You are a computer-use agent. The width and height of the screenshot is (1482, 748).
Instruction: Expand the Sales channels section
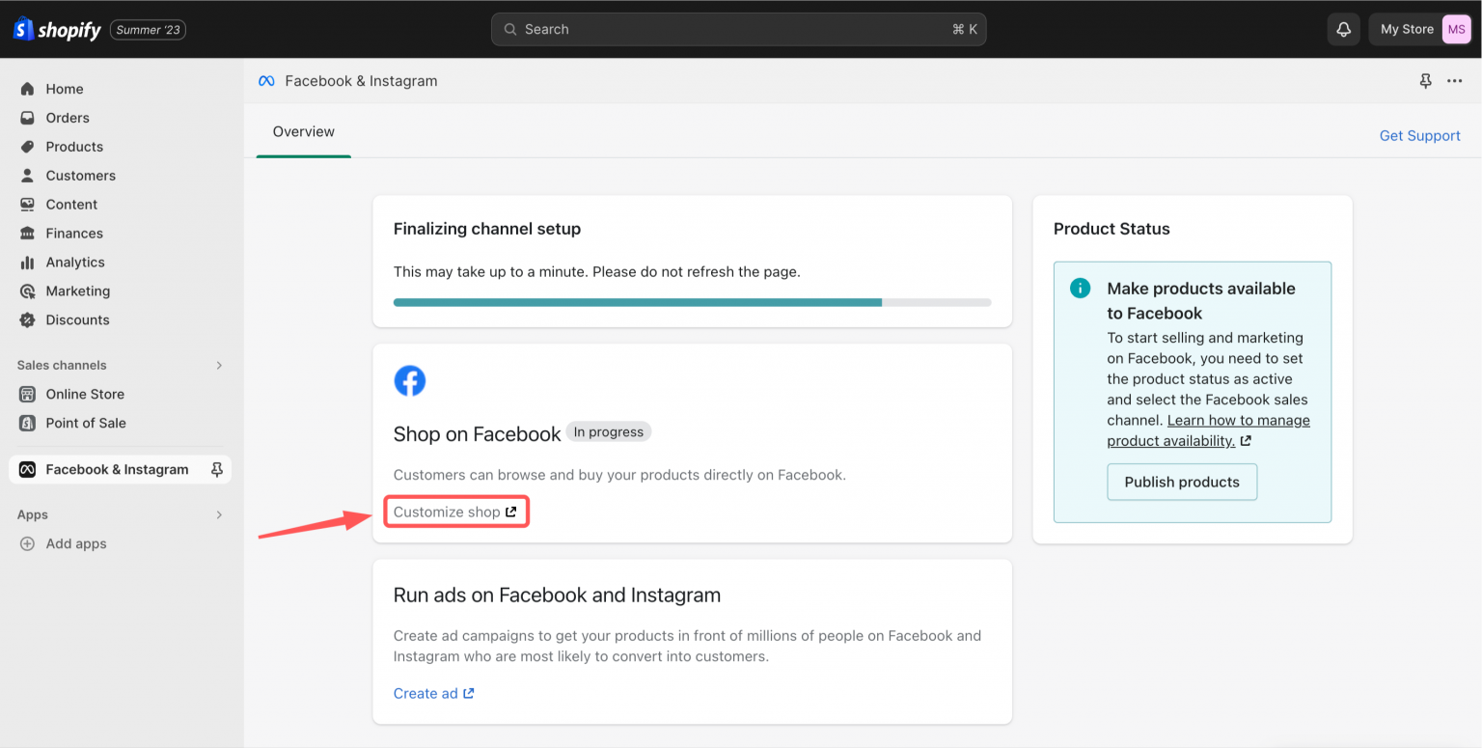221,365
